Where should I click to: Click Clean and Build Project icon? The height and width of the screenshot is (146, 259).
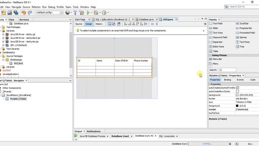point(81,13)
